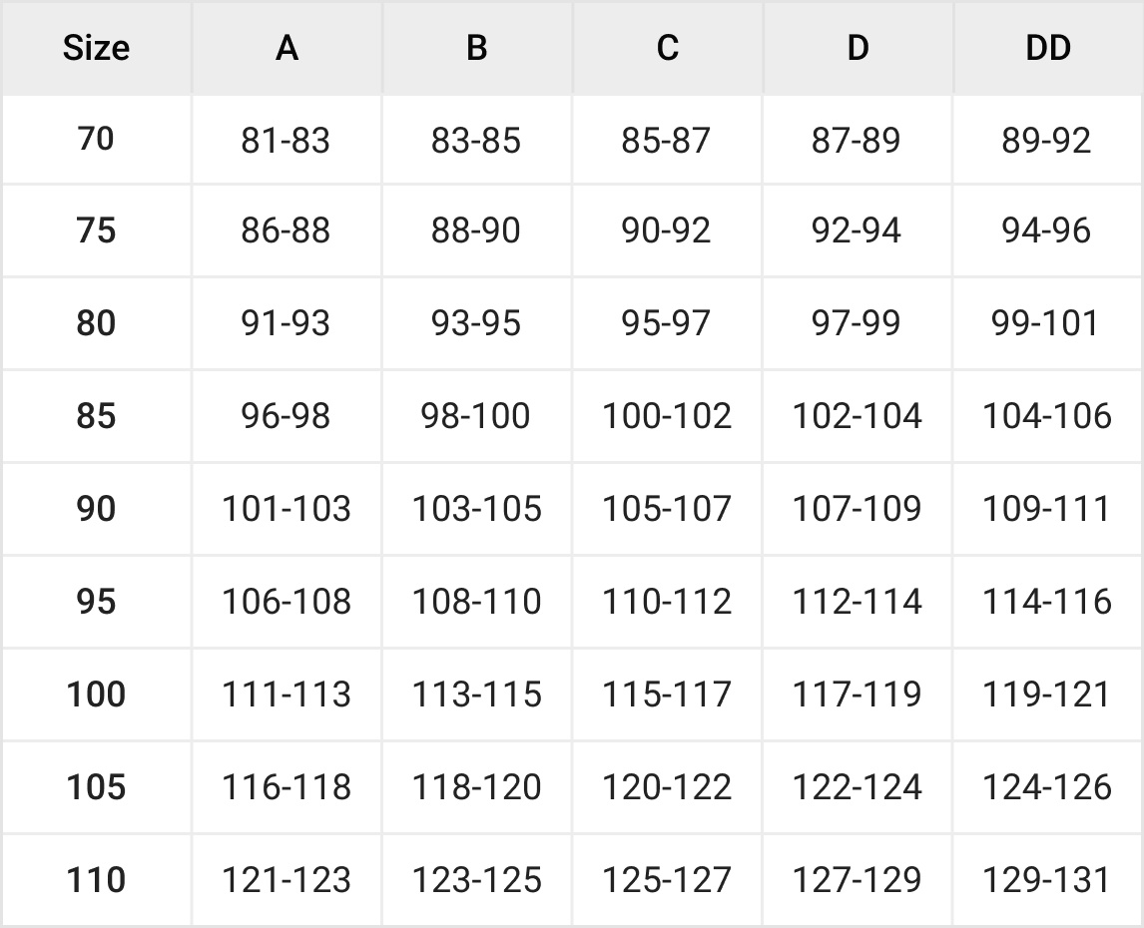Screen dimensions: 1144x928
Task: Select the 88-90 cell in B column
Action: click(x=476, y=232)
